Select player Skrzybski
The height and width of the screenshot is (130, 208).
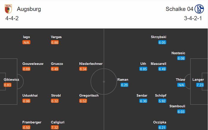pos(158,37)
